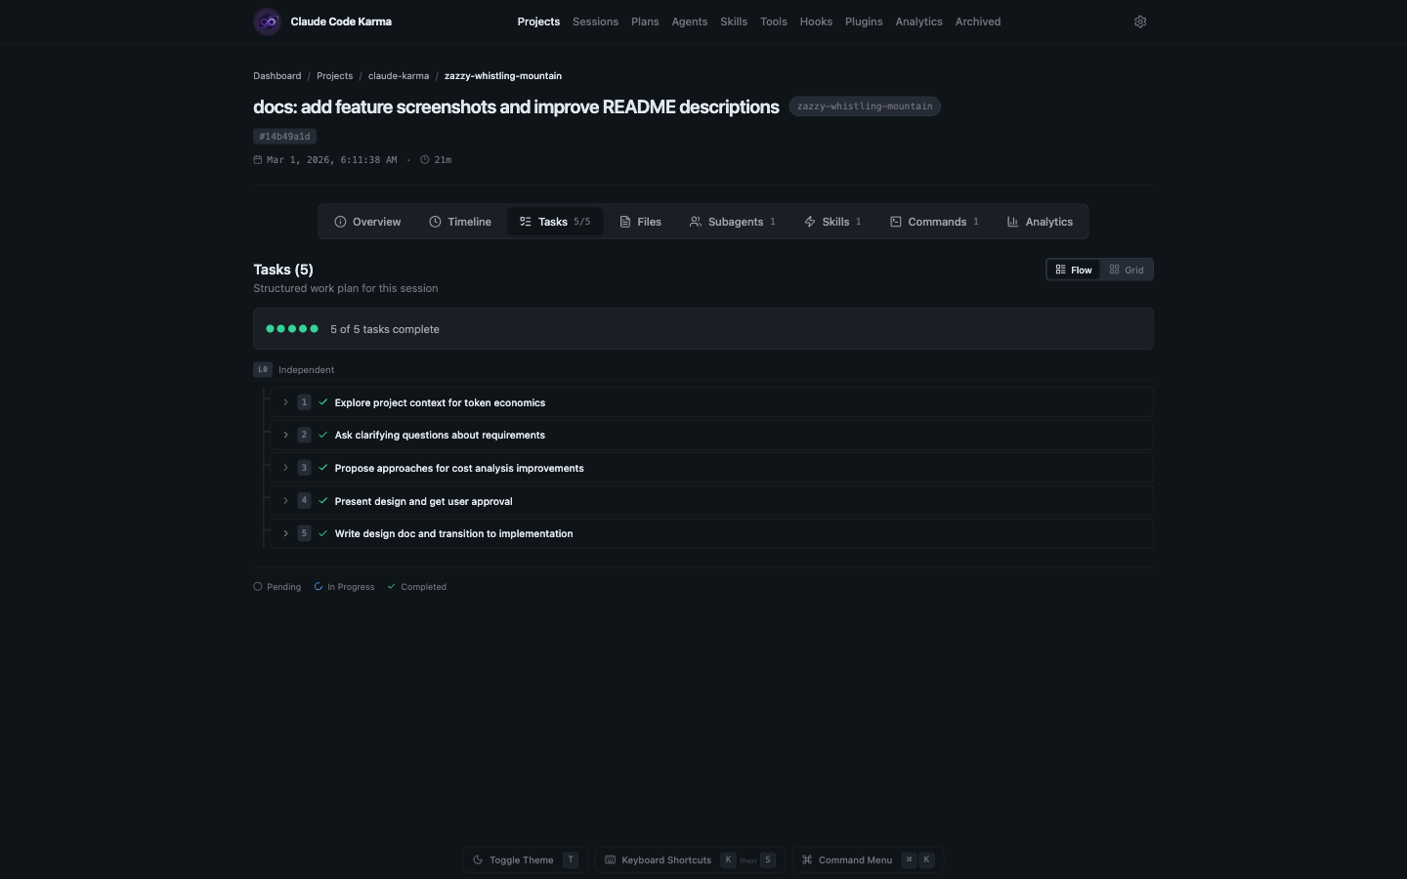
Task: Click the 'Tasks (5)' heading
Action: 283,270
